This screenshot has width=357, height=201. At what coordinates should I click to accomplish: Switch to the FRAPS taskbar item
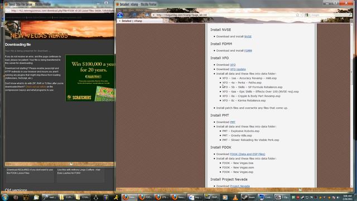211,197
